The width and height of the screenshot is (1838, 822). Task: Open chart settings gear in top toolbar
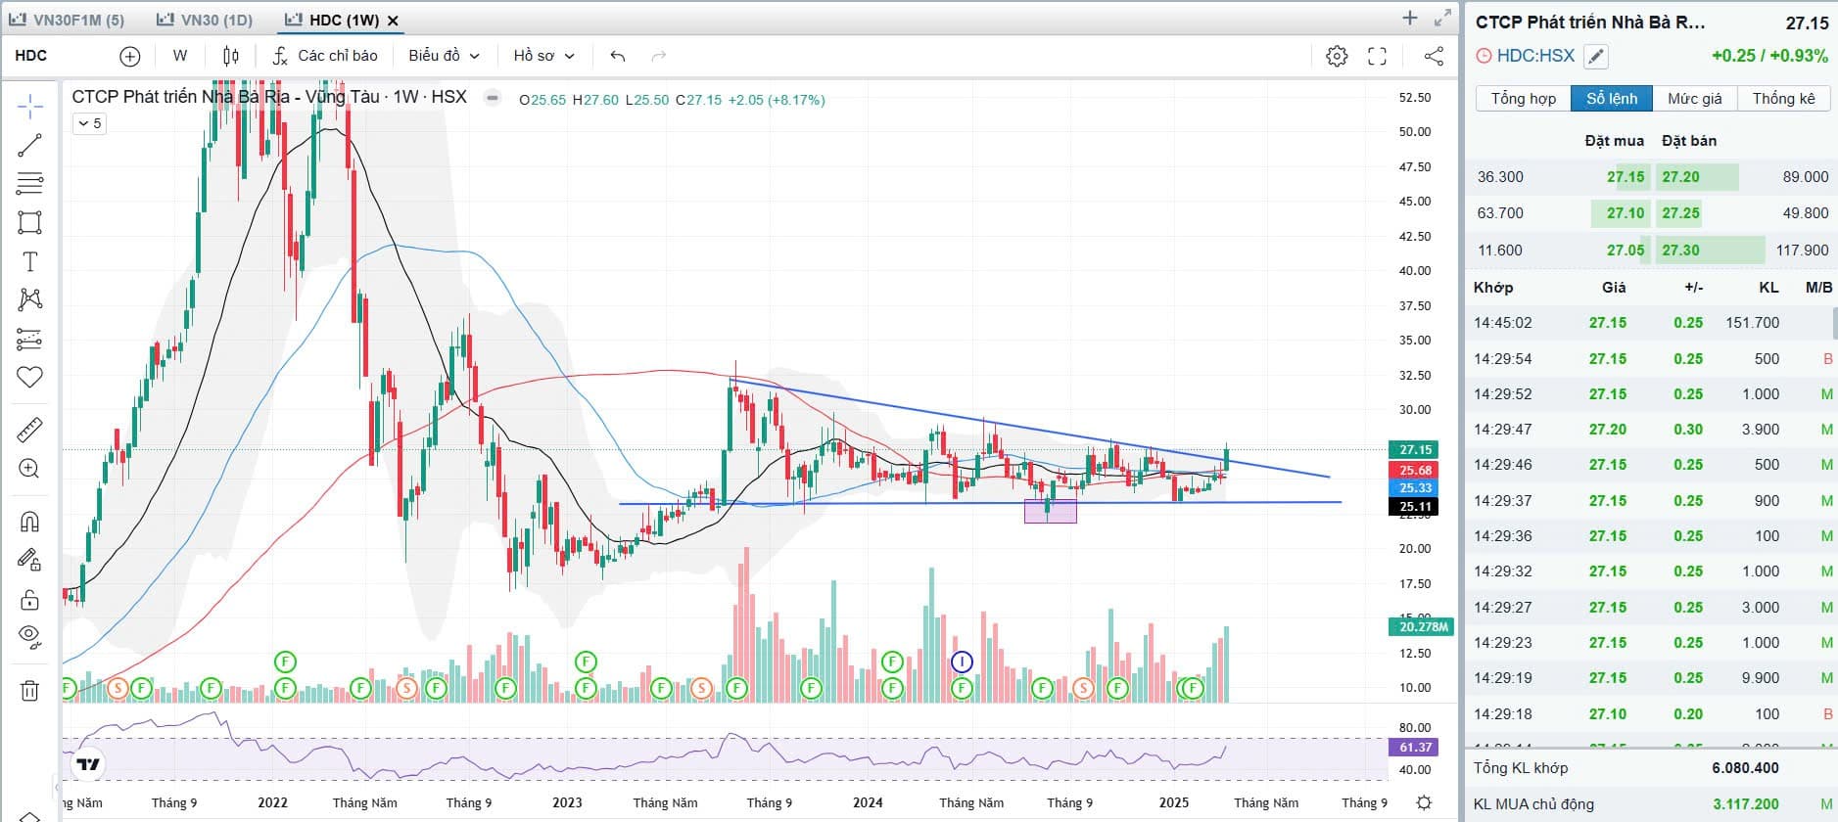1337,56
